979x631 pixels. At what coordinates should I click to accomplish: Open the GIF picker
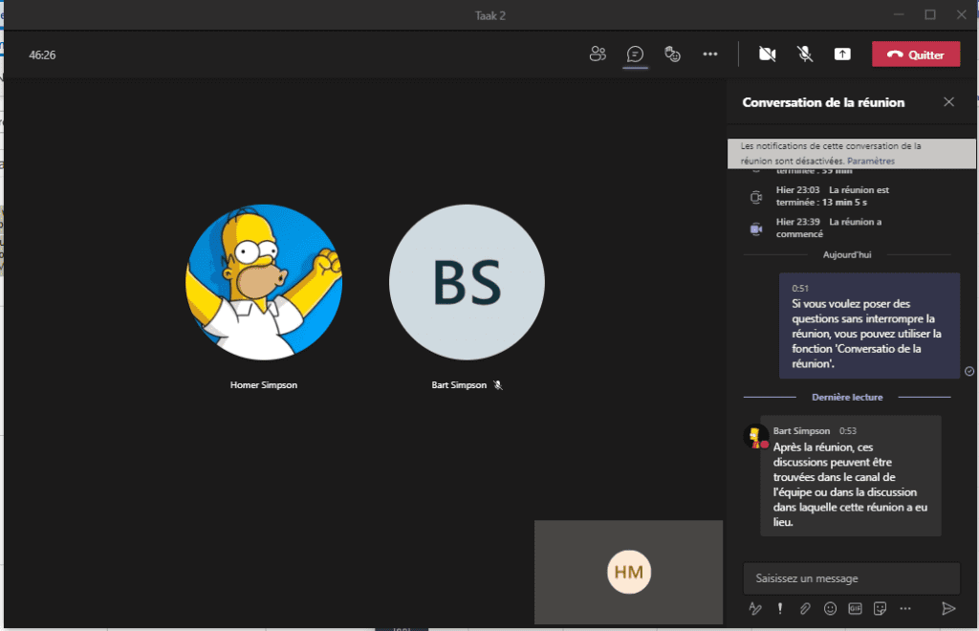click(855, 608)
